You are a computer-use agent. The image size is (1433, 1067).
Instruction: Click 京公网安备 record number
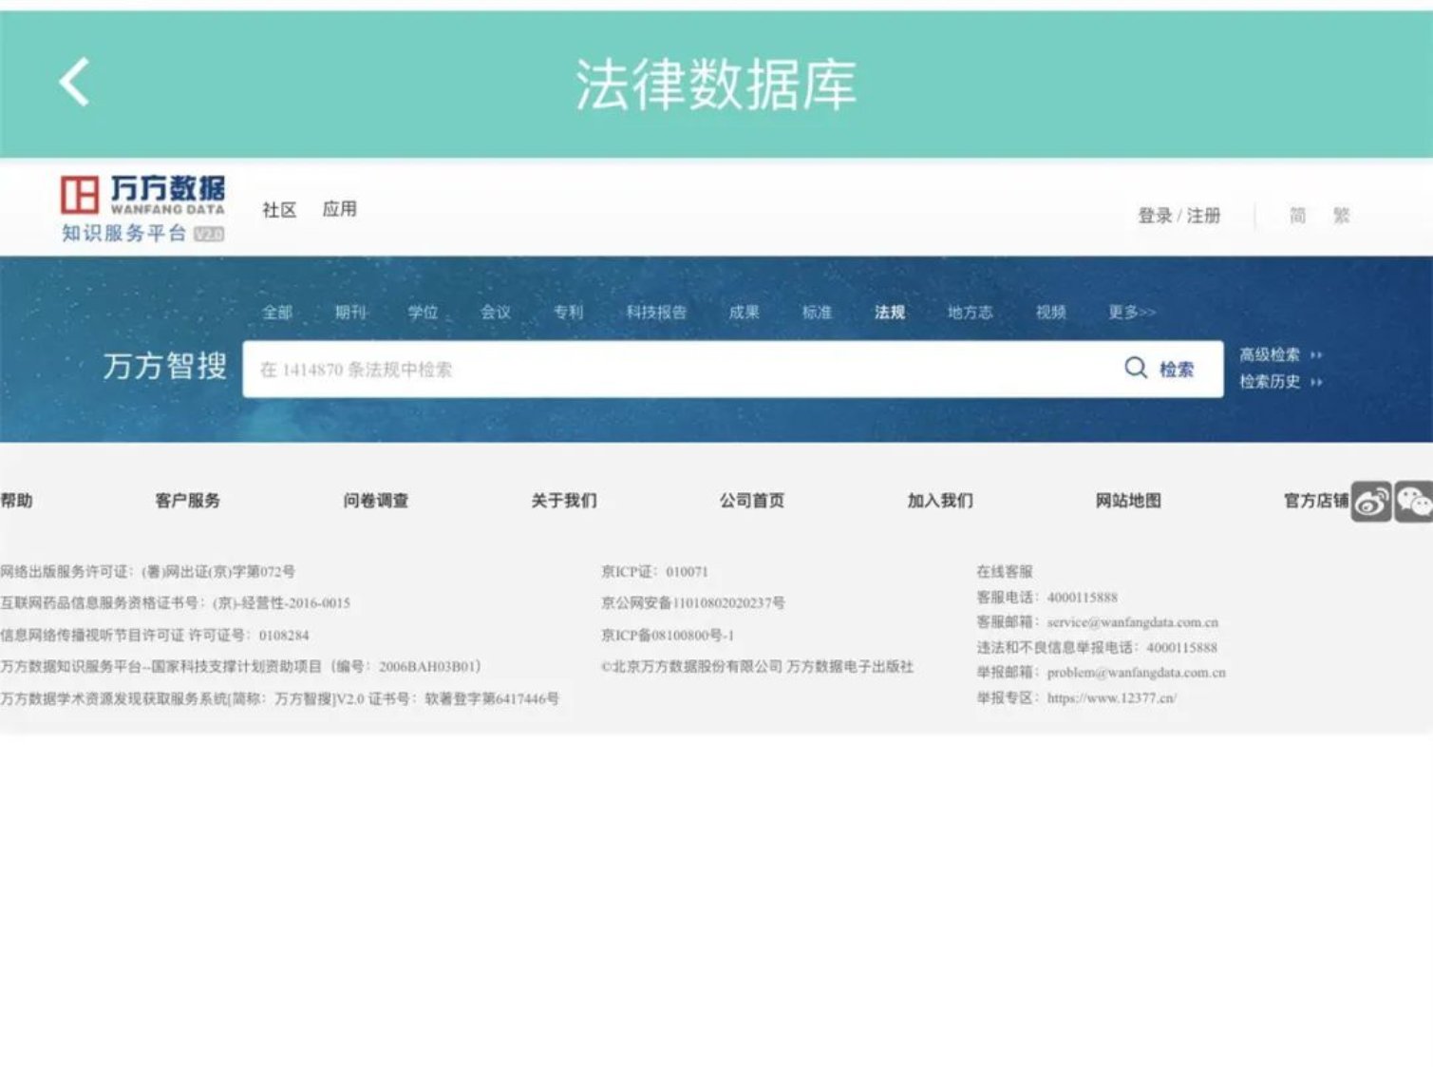tap(693, 603)
